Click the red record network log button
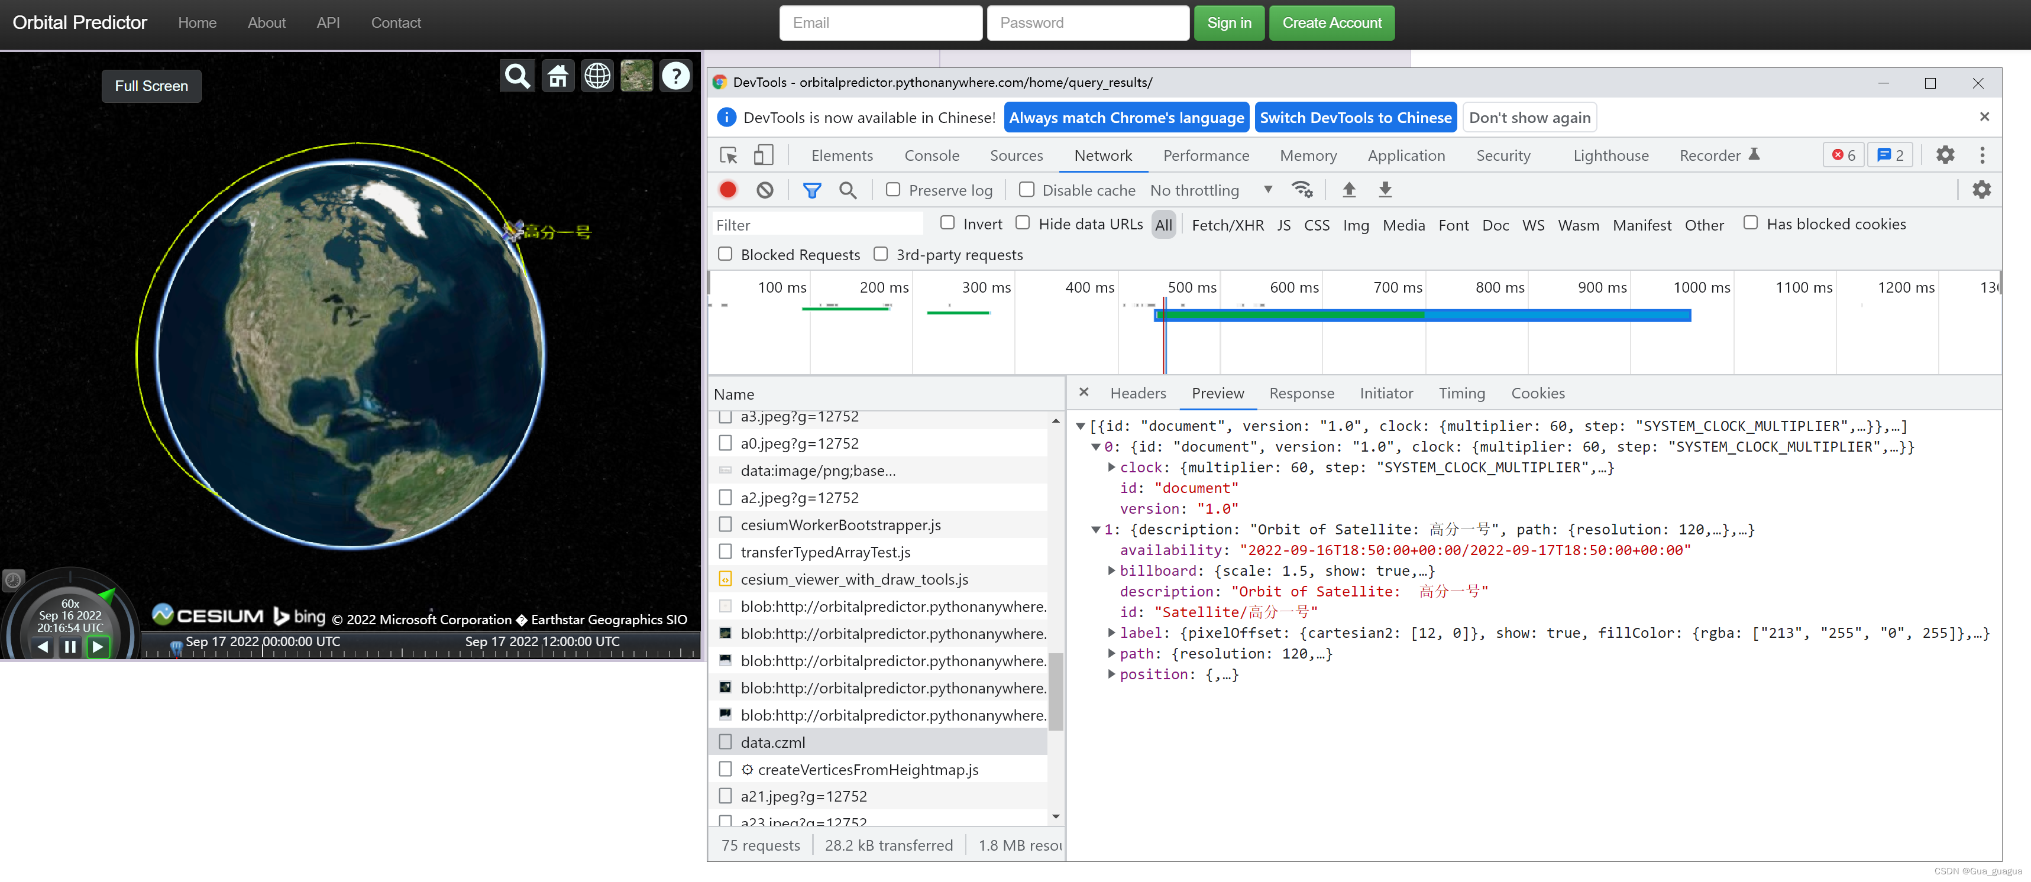 (x=727, y=190)
